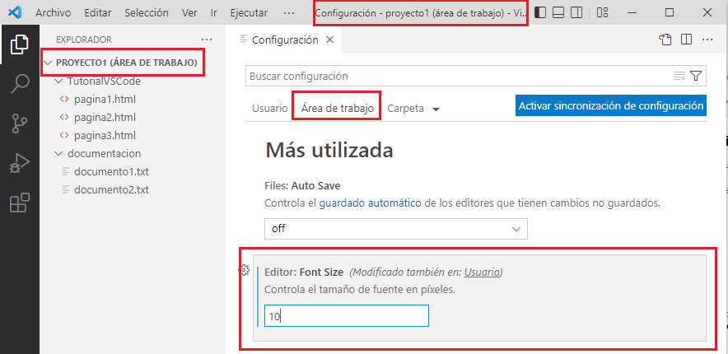Click the Files: Auto Save setting title
This screenshot has height=354, width=728.
tap(302, 186)
